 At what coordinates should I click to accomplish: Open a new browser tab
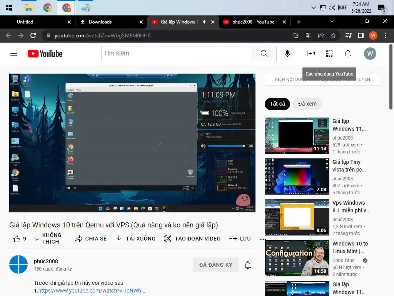coord(299,22)
